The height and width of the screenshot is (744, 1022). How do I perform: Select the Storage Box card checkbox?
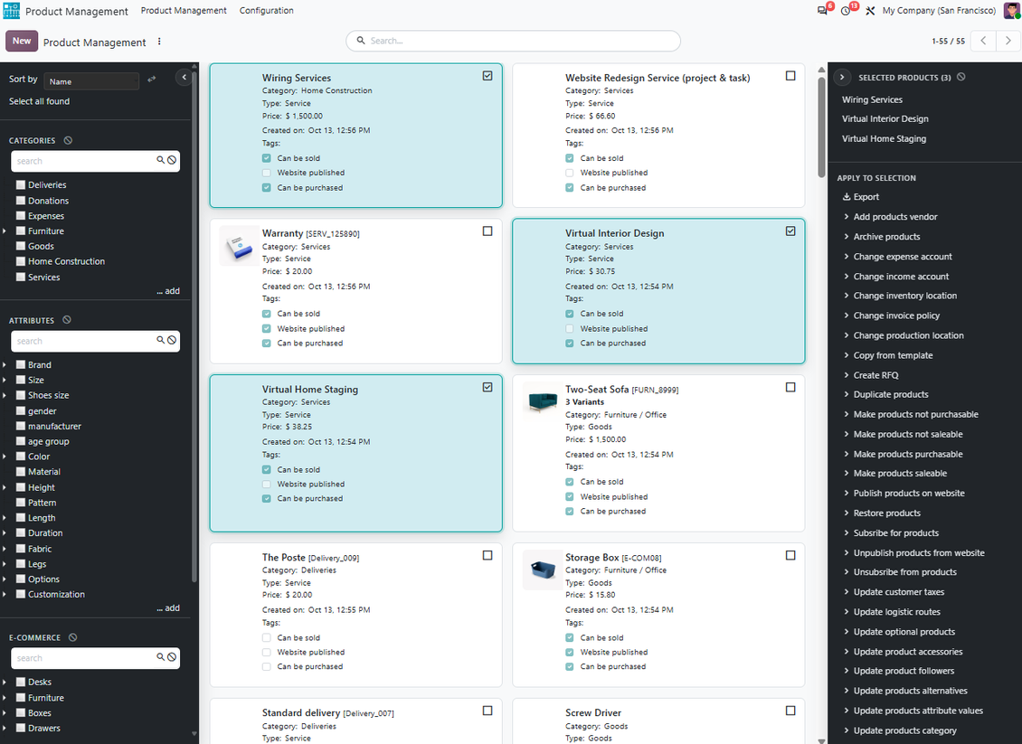coord(790,556)
